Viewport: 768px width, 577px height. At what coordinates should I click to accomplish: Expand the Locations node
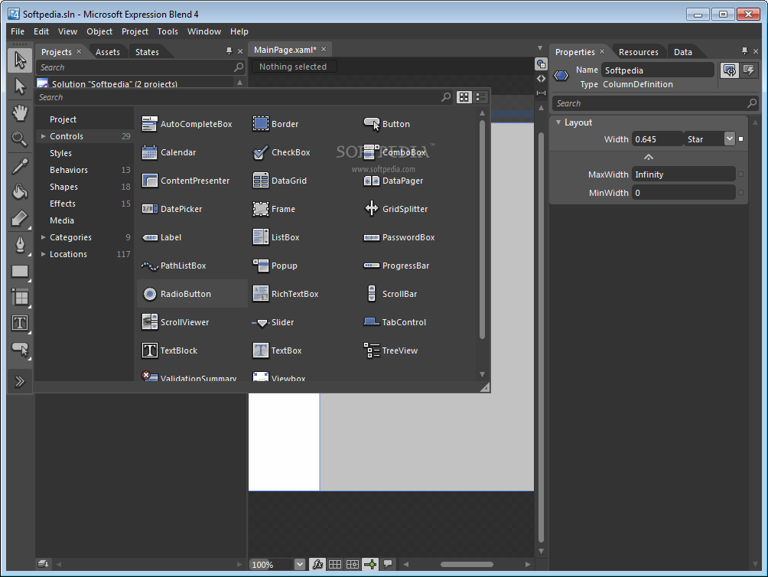[43, 254]
